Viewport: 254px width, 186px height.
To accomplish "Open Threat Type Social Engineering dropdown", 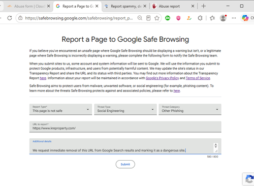I will pyautogui.click(x=125, y=109).
